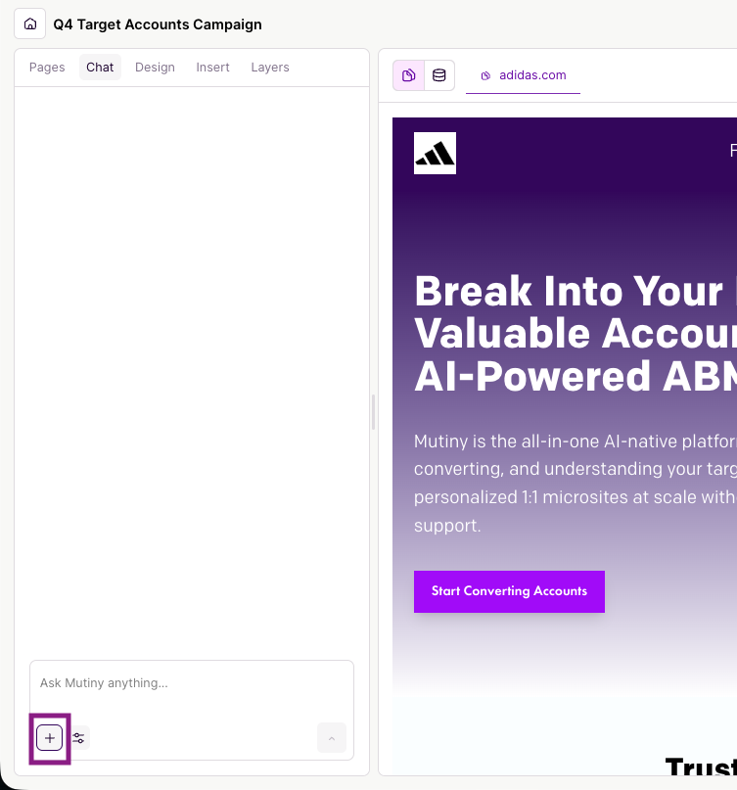Go to the Insert tab
Viewport: 737px width, 790px height.
(x=212, y=68)
